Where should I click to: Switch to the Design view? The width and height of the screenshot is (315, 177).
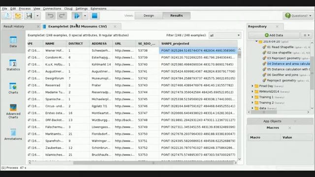[x=149, y=15]
